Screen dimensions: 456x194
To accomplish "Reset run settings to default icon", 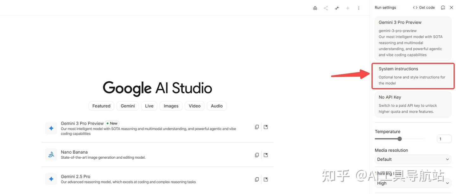I will [443, 8].
